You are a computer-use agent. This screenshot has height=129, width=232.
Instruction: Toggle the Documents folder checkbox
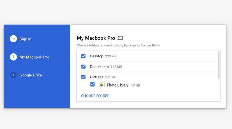point(83,67)
